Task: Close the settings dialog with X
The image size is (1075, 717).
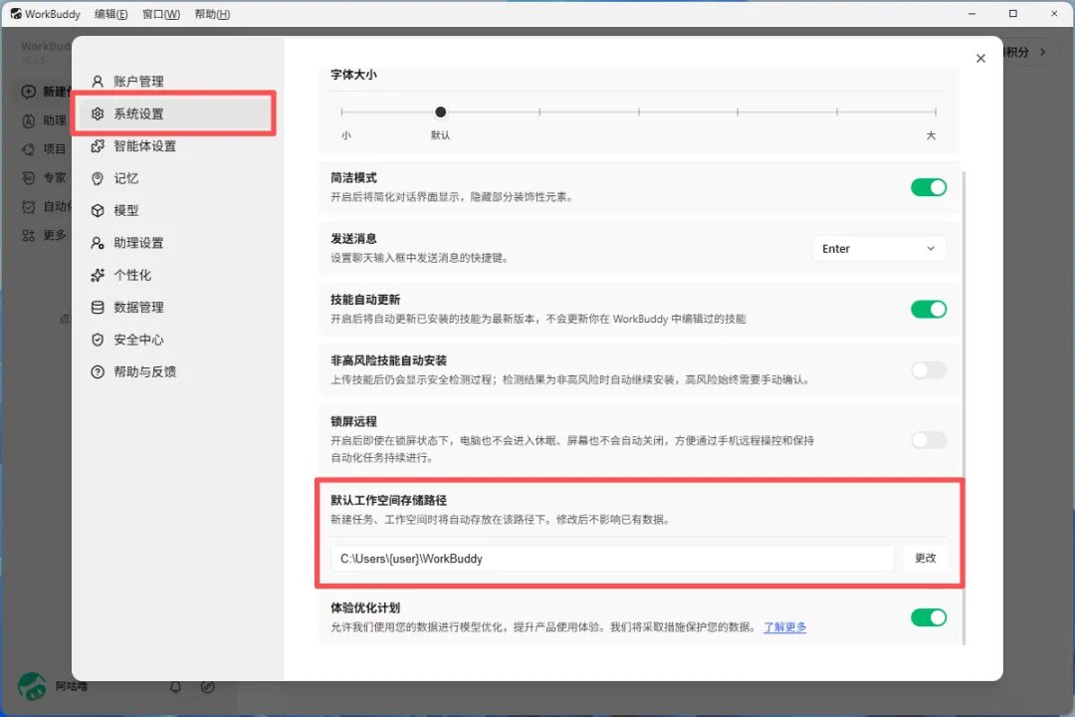Action: pyautogui.click(x=980, y=59)
